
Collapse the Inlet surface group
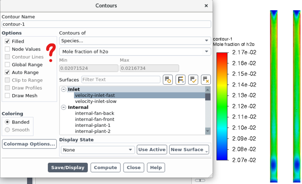pos(64,89)
